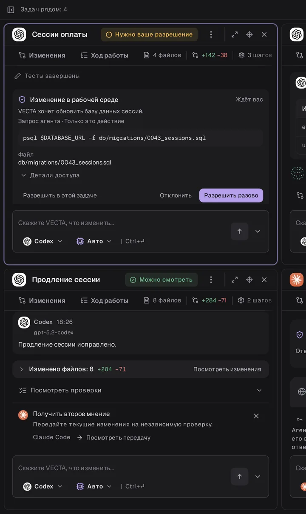This screenshot has width=306, height=514.
Task: Click Отклонить to deny the request
Action: tap(176, 195)
